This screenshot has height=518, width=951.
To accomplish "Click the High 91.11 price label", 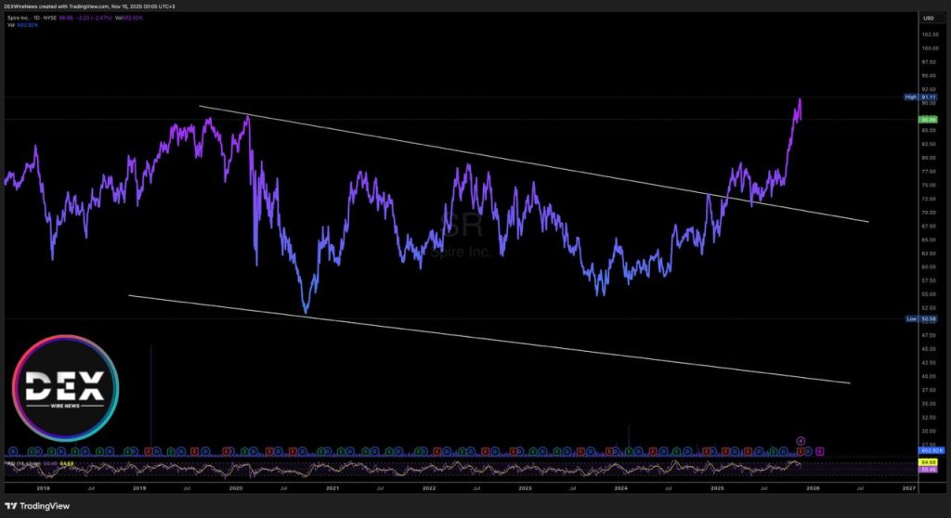I will 920,97.
